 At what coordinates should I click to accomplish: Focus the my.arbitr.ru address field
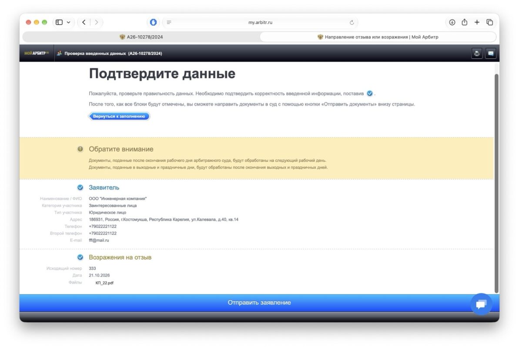tap(260, 22)
